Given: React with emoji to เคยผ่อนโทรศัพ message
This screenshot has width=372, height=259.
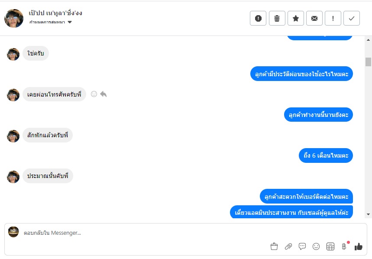Looking at the screenshot, I should tap(94, 94).
